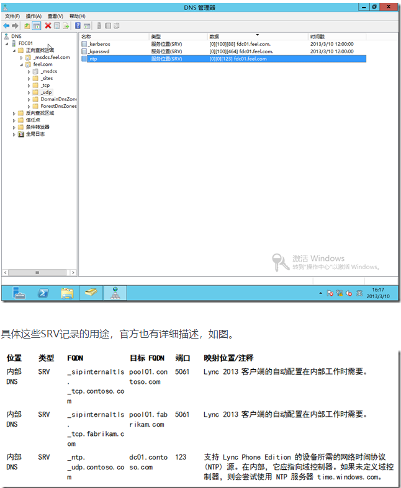Screen dimensions: 401x488
Task: Click the Up One Level folder icon
Action: click(x=27, y=26)
